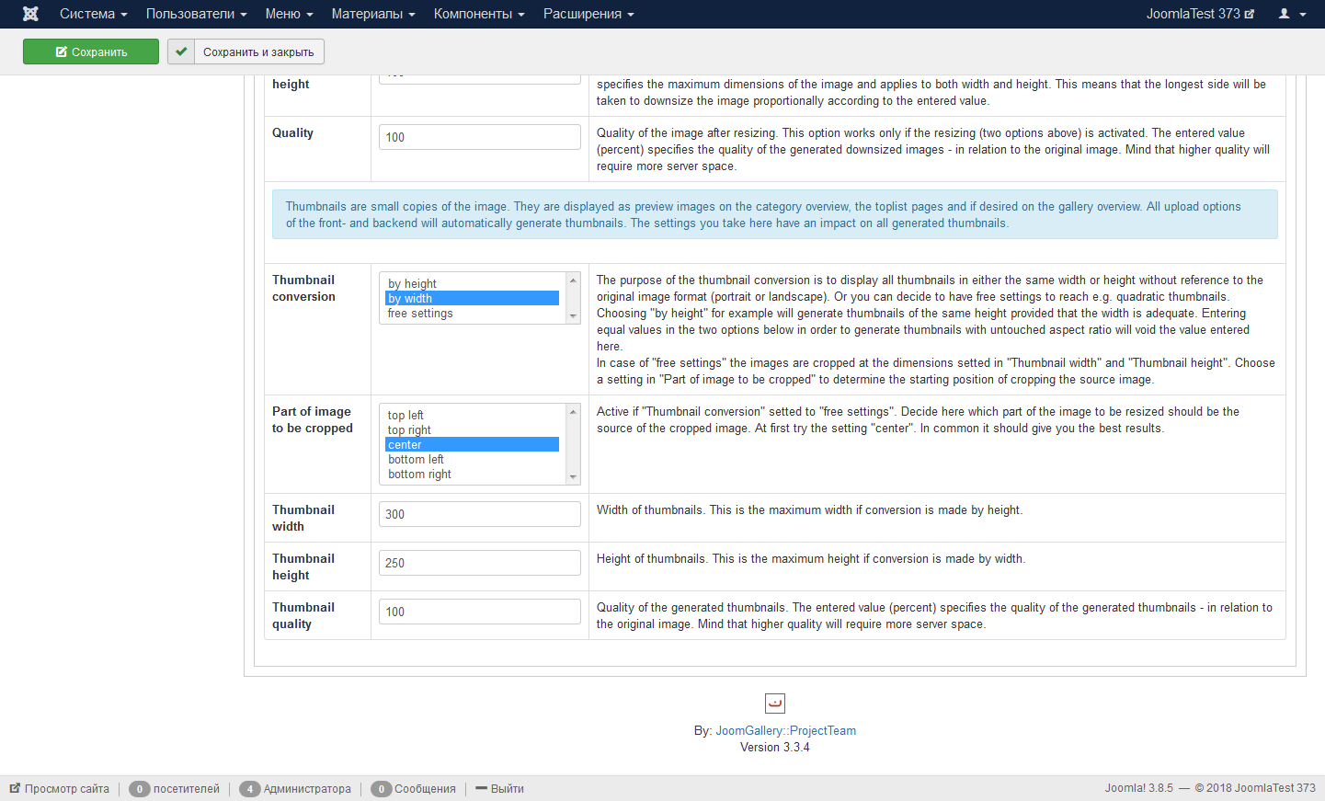Select 'bottom right' crop option
The image size is (1325, 801).
472,474
